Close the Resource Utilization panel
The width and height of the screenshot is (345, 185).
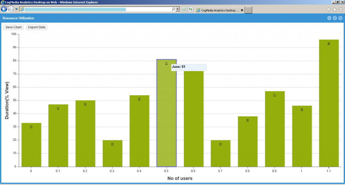point(340,18)
